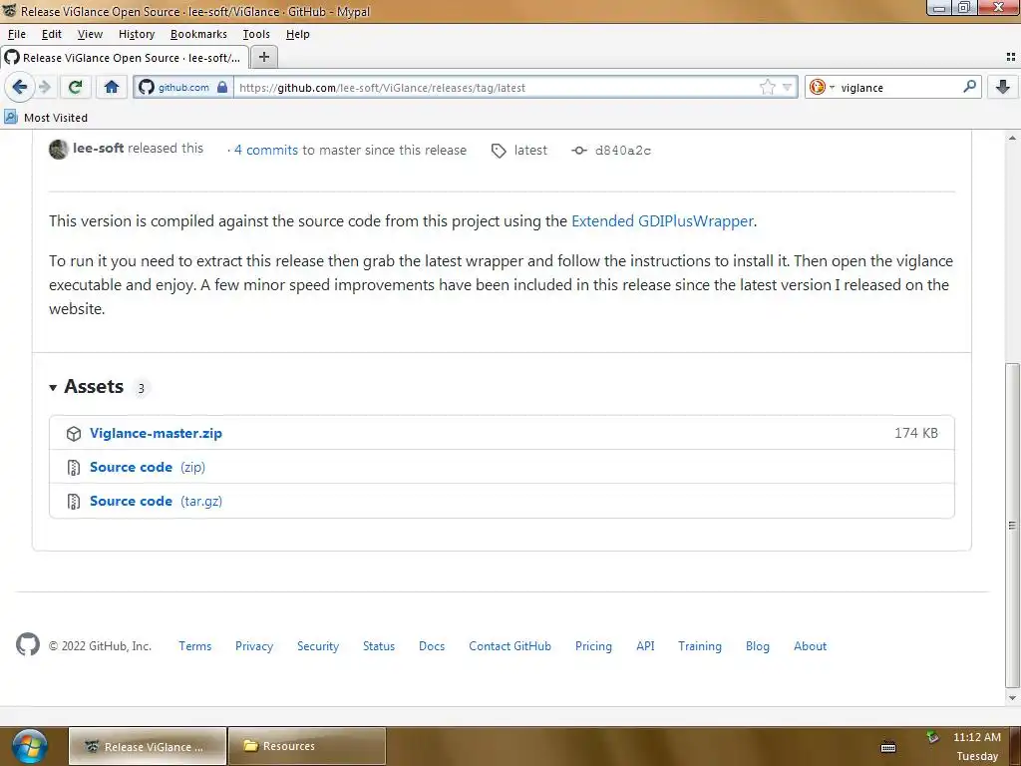The height and width of the screenshot is (766, 1021).
Task: Click the address bar URL field
Action: (x=495, y=88)
